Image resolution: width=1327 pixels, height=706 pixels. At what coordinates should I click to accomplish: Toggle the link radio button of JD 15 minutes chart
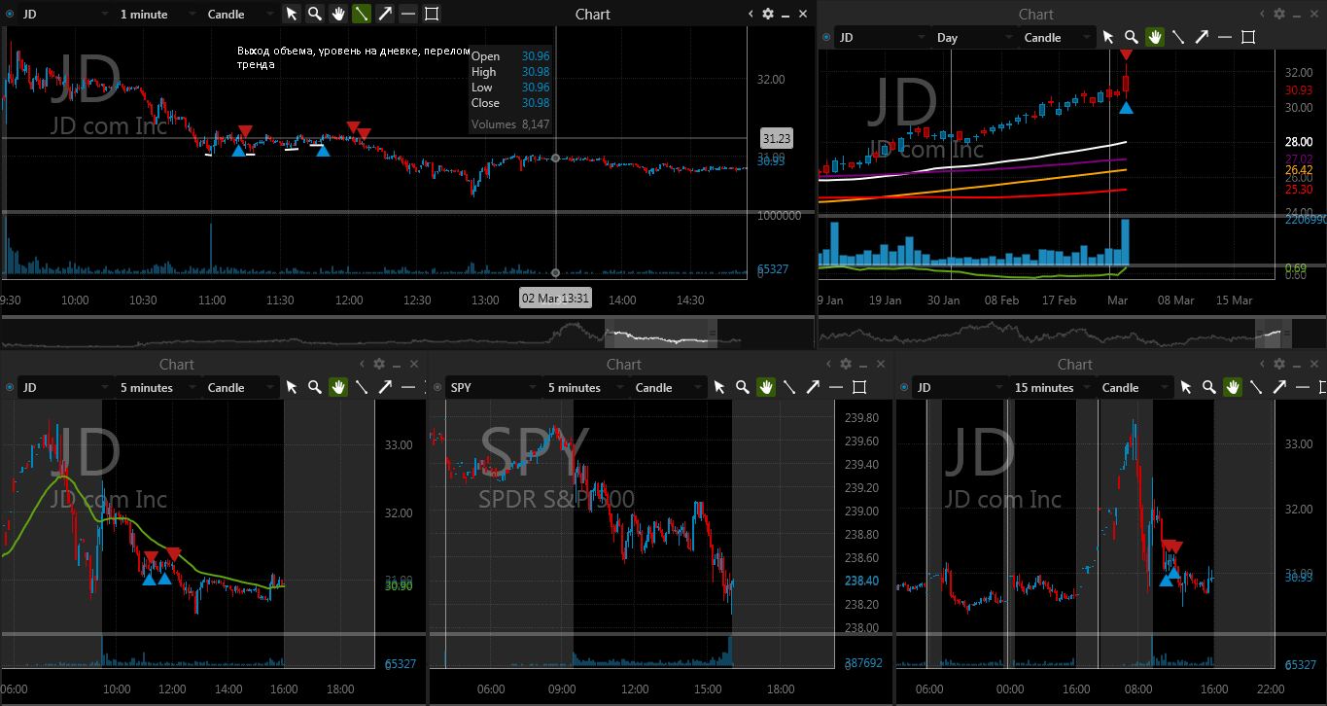coord(904,387)
